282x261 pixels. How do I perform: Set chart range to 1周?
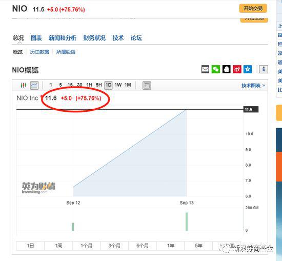[58, 246]
